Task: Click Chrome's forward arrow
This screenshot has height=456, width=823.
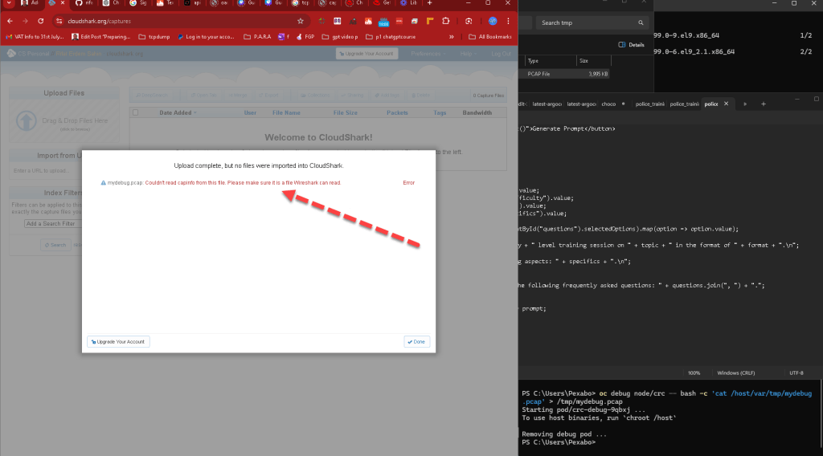Action: click(25, 21)
